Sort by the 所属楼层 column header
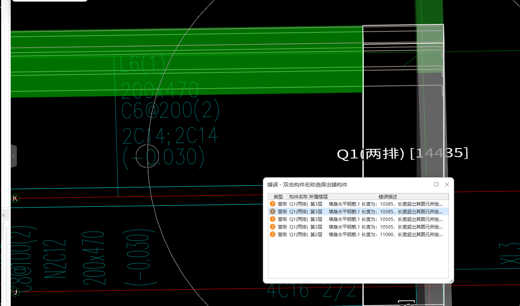 pos(318,197)
